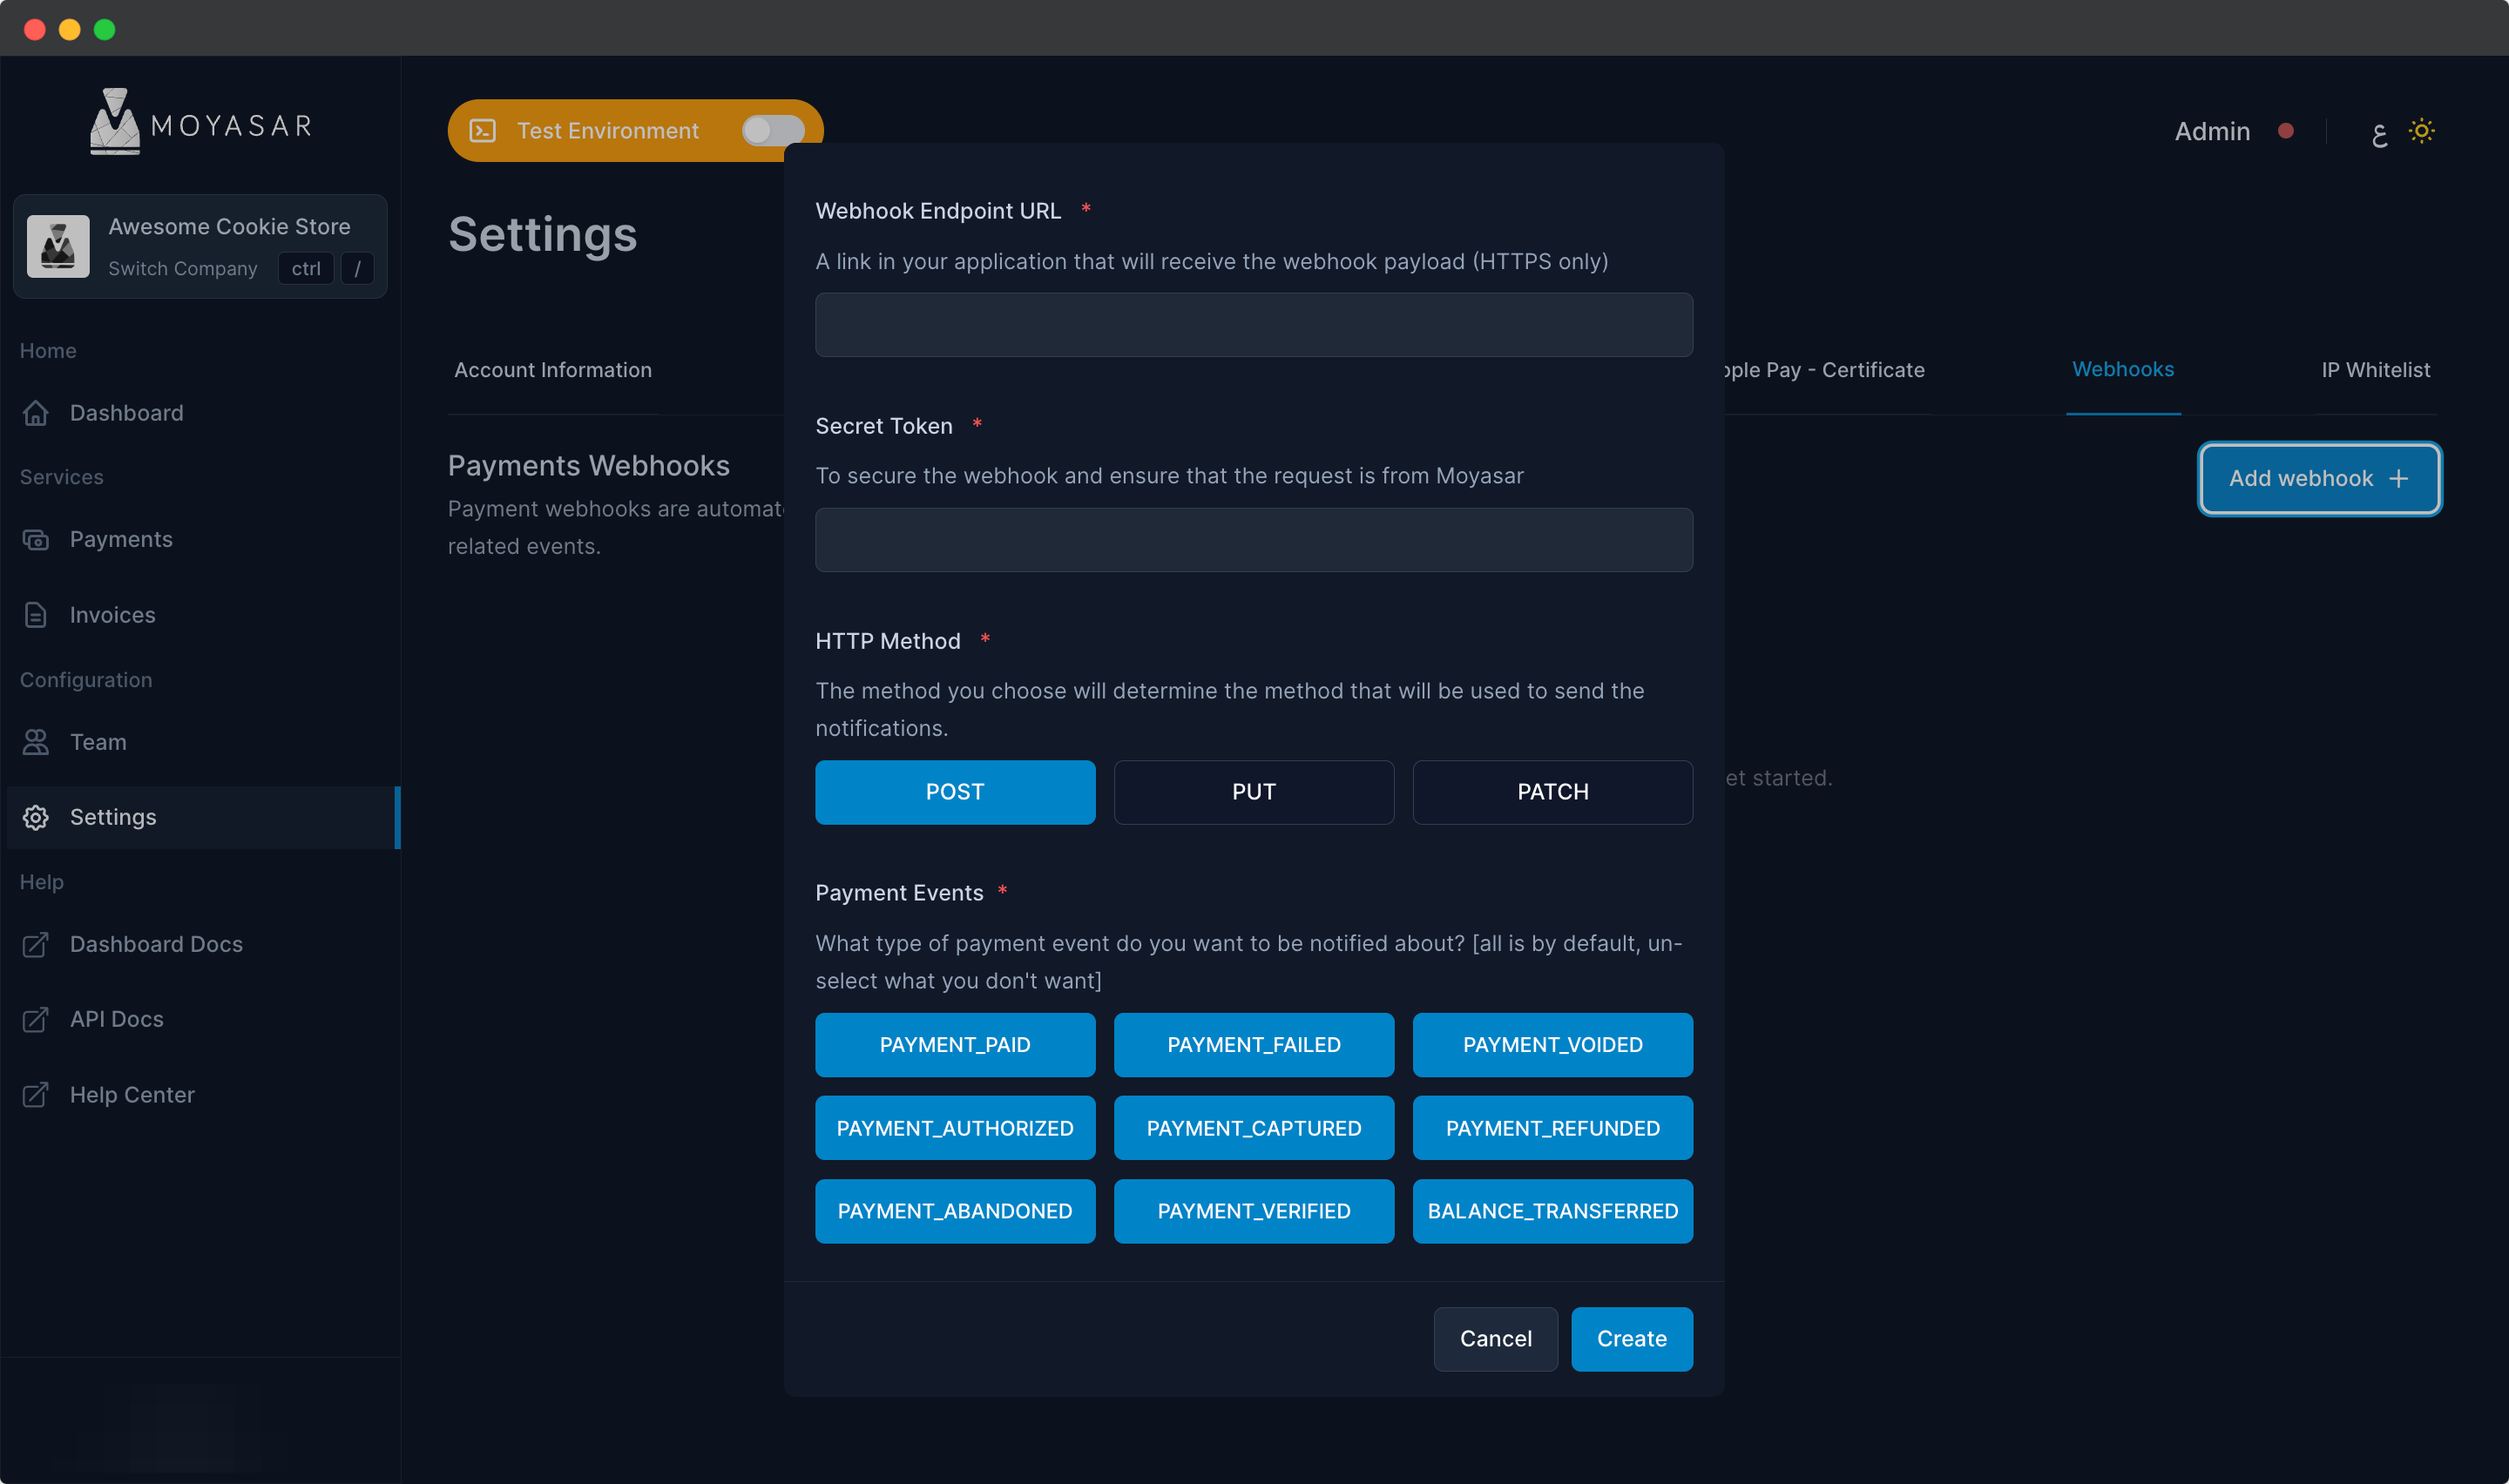Switch language with the Arabic letter icon

(x=2379, y=133)
